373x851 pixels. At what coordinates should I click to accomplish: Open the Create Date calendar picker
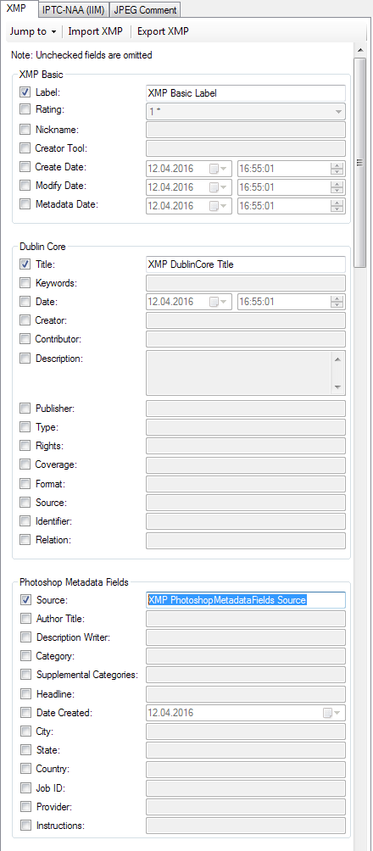click(x=220, y=169)
